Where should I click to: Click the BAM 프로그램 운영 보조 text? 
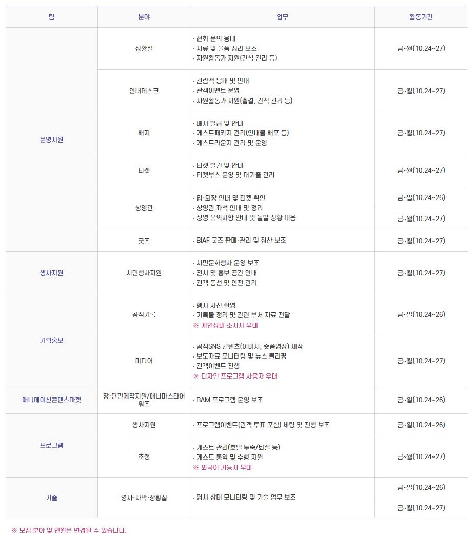[230, 400]
